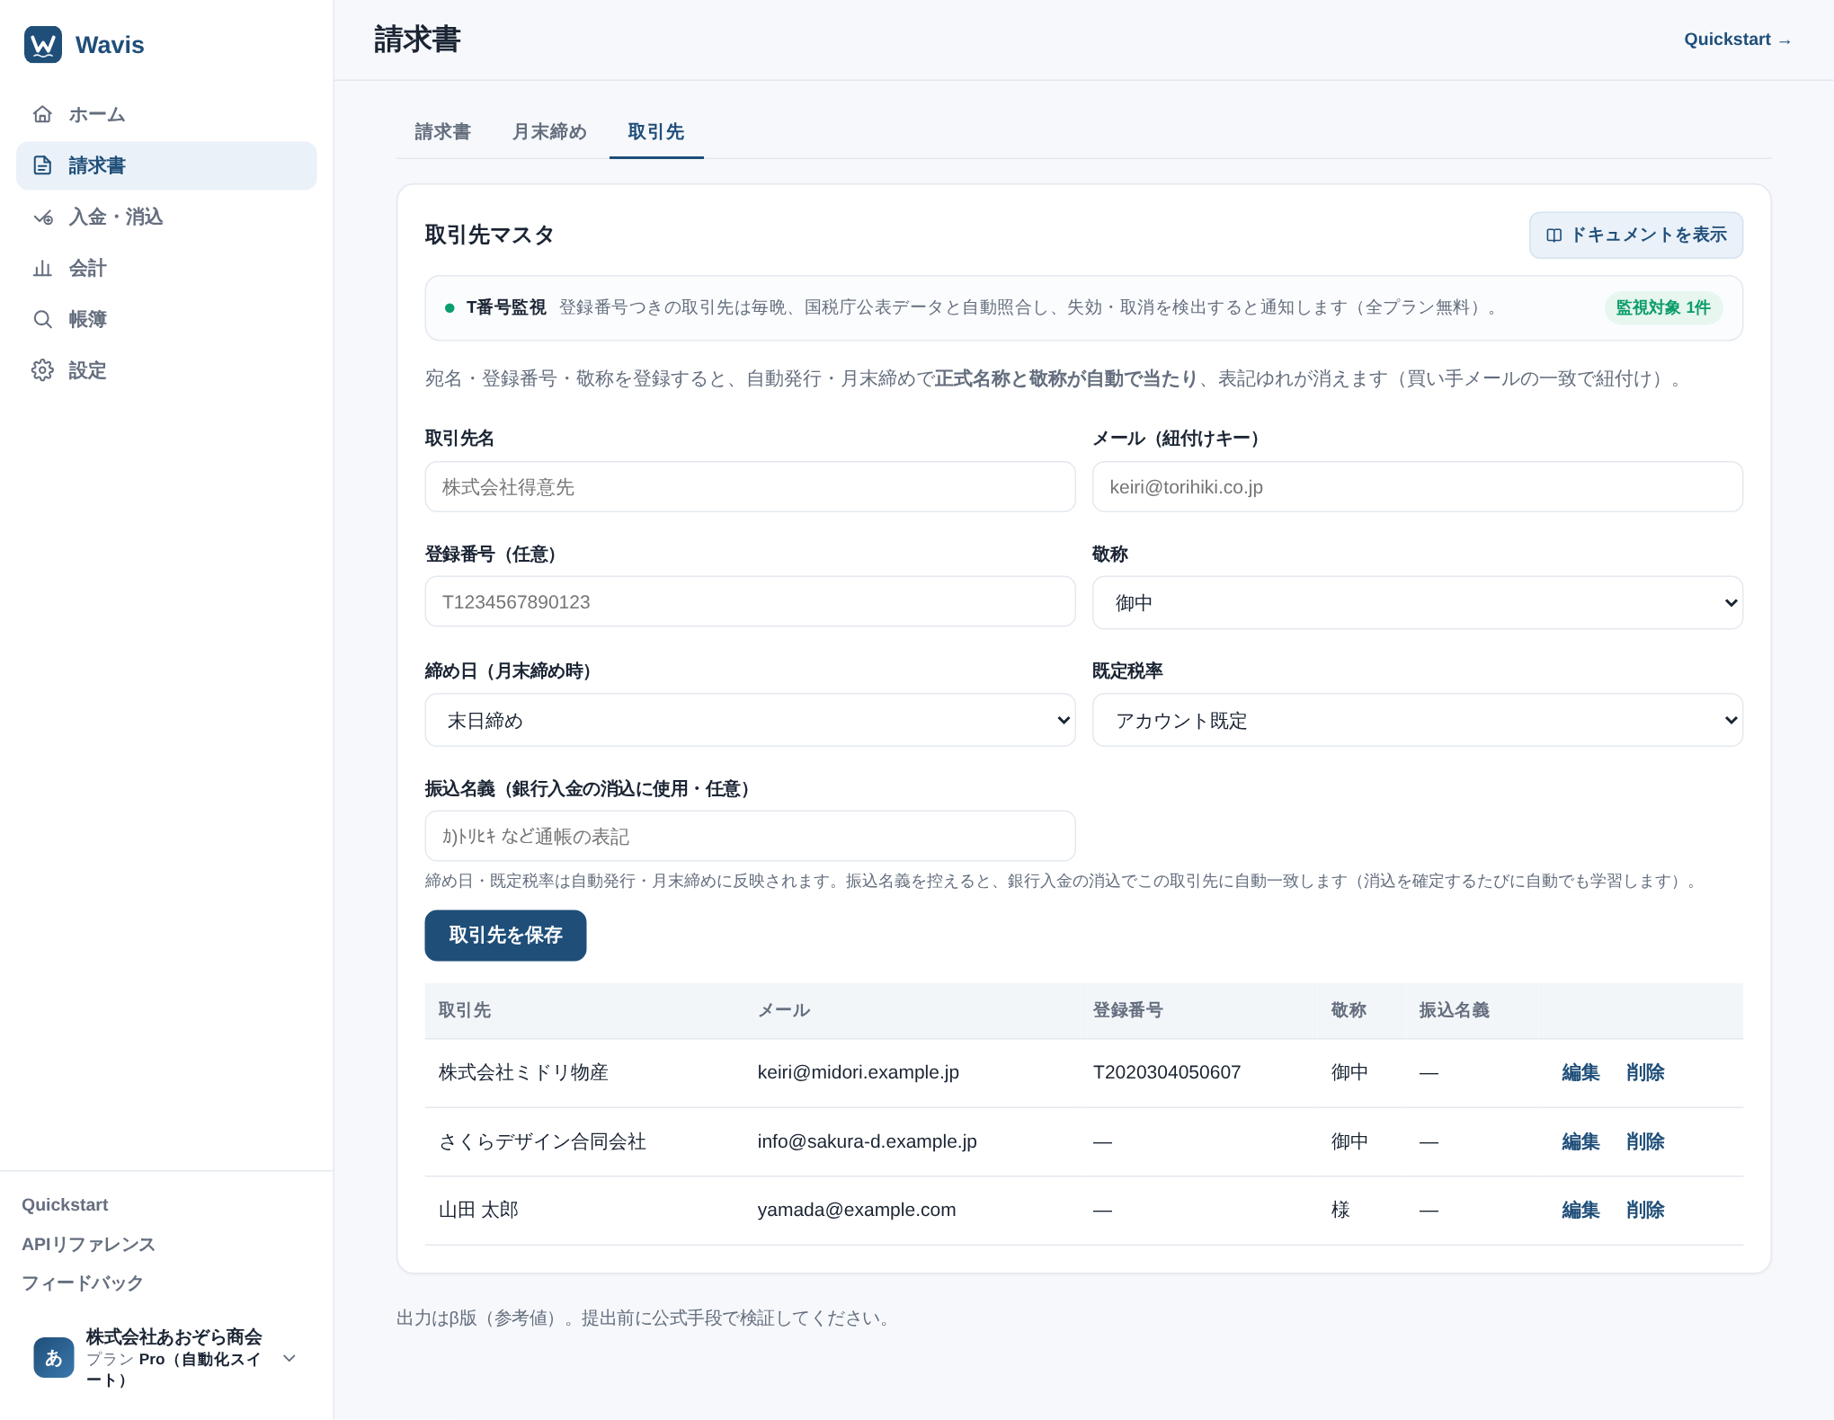Click the さくらデザイン合同会社 name cell

(542, 1141)
